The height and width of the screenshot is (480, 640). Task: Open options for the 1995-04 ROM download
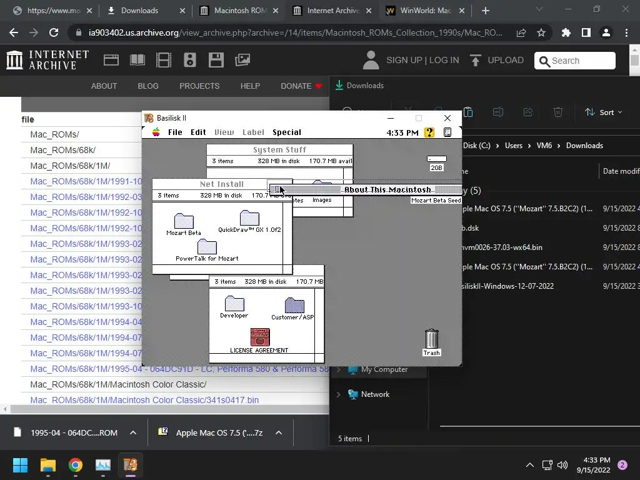(x=133, y=432)
